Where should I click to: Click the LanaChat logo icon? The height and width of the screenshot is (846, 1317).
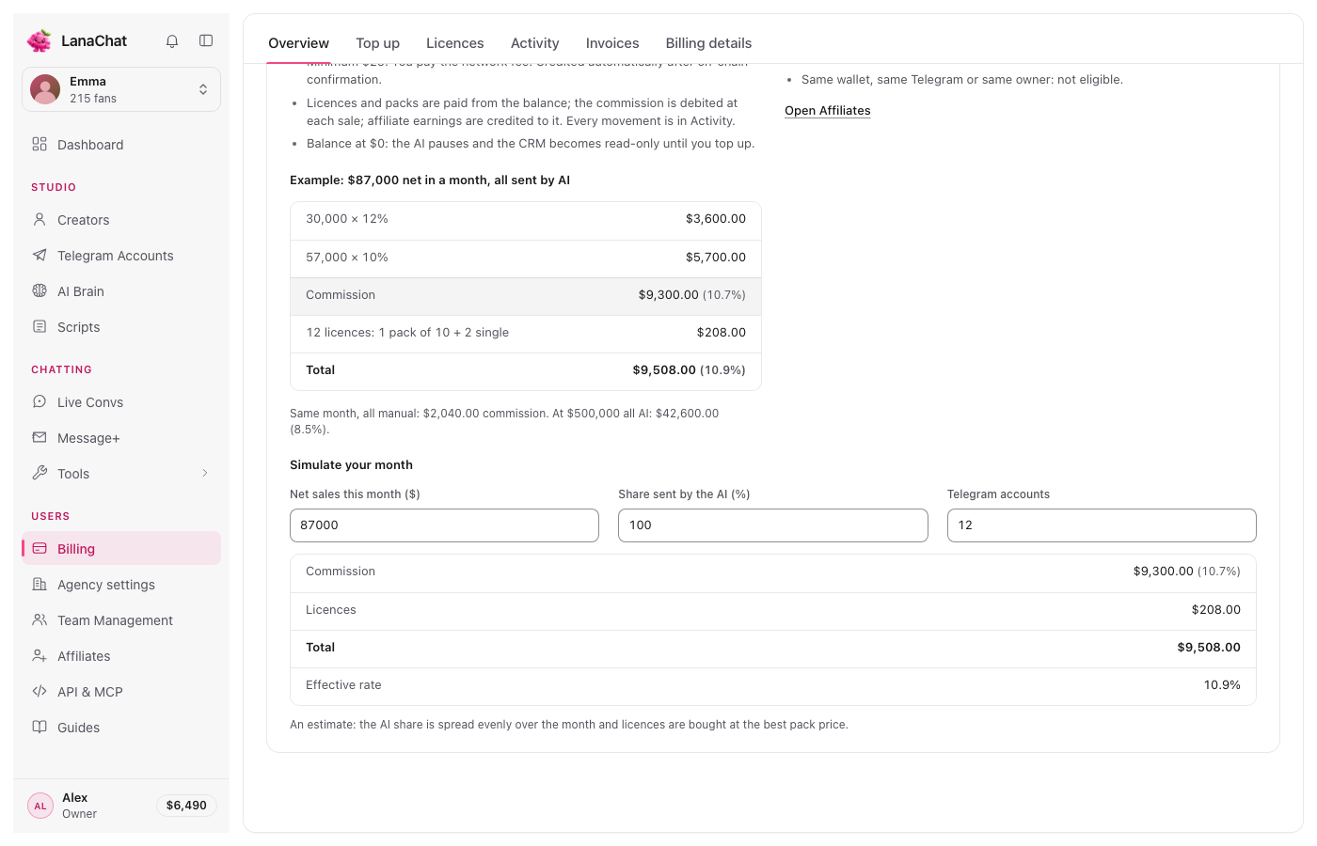tap(40, 40)
